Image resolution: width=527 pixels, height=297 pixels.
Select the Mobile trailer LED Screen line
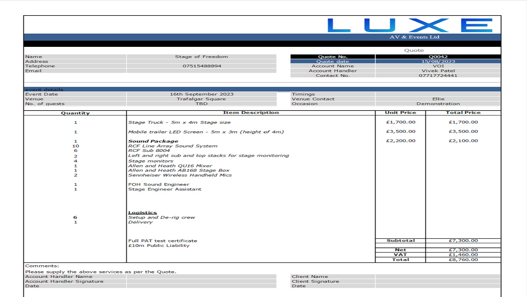tap(206, 132)
